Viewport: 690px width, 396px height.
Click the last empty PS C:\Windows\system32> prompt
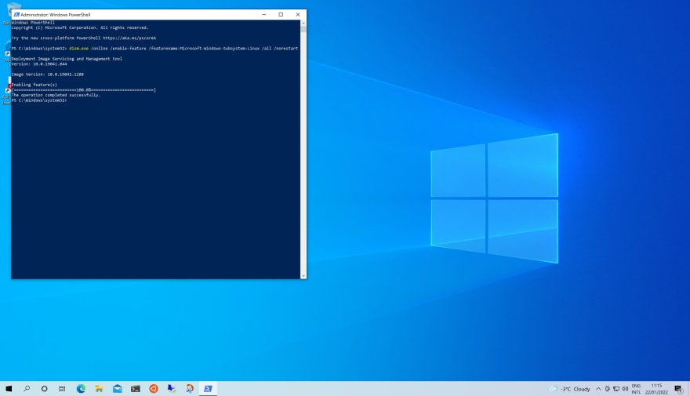(39, 100)
